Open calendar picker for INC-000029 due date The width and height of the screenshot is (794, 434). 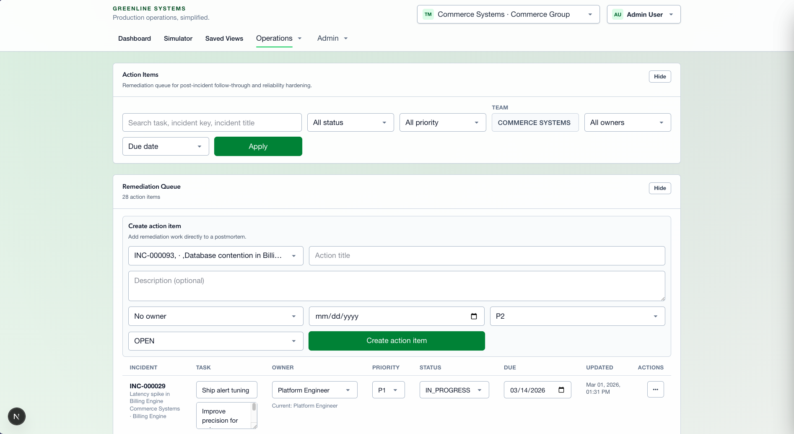pos(561,390)
